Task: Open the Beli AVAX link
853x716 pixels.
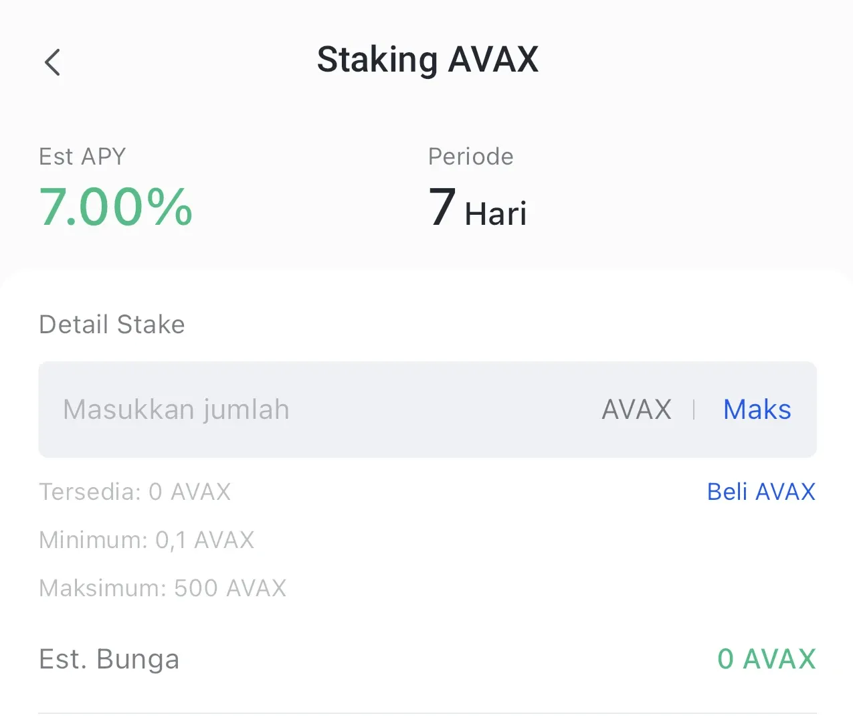Action: tap(761, 492)
